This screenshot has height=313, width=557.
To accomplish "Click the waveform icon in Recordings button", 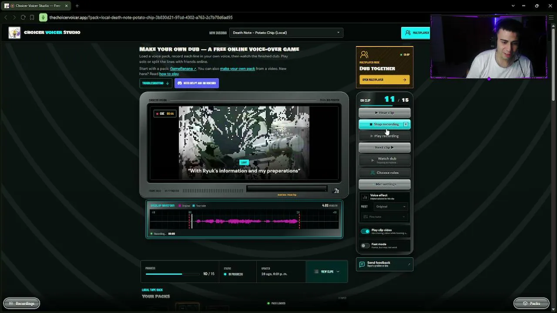I will [x=11, y=303].
